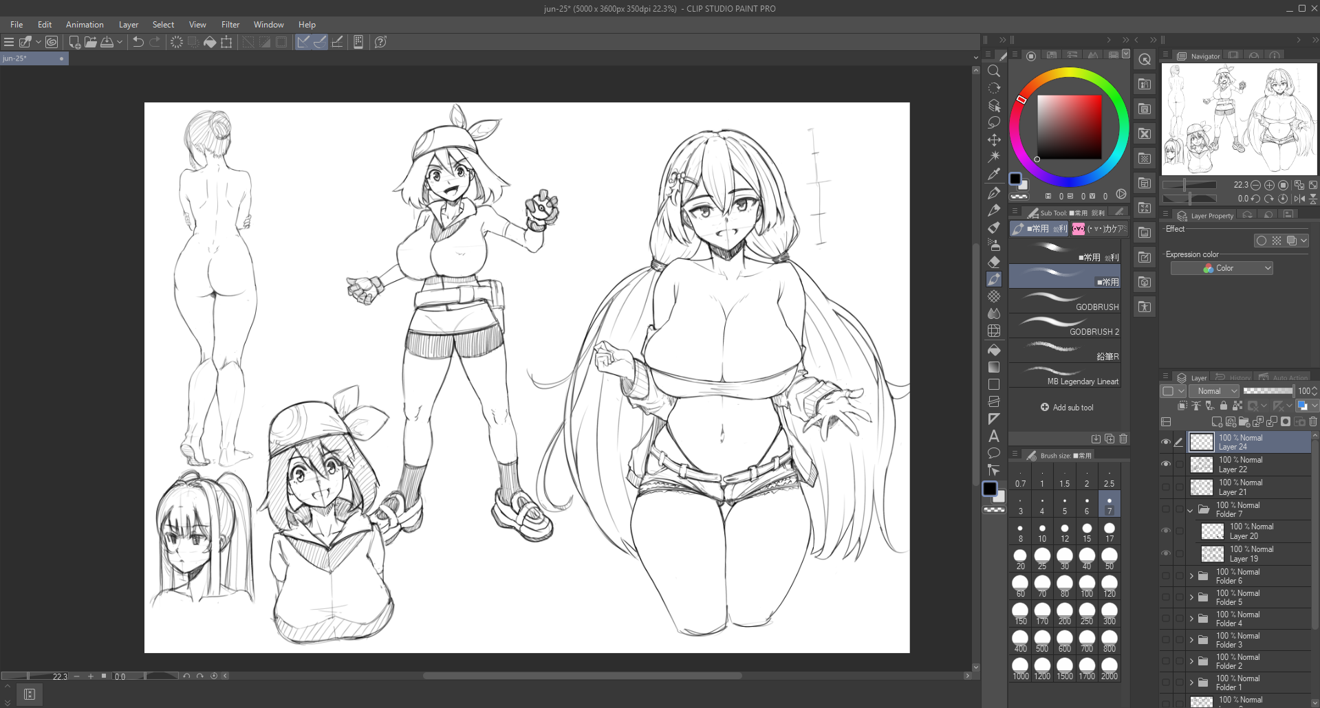Select the Fill bucket tool
Viewport: 1320px width, 708px height.
pos(994,349)
